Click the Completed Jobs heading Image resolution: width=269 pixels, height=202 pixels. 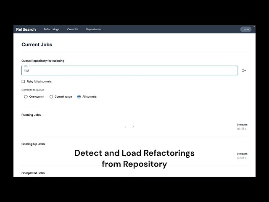[33, 173]
